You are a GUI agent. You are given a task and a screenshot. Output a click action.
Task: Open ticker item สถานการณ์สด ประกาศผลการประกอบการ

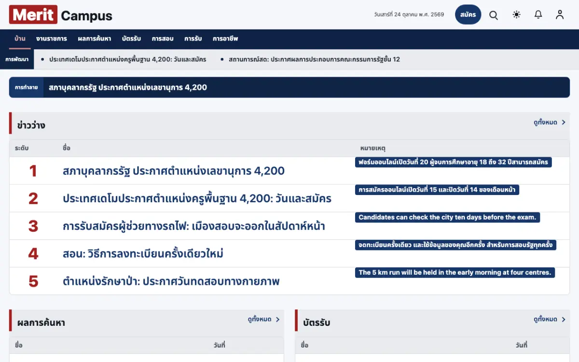(314, 59)
